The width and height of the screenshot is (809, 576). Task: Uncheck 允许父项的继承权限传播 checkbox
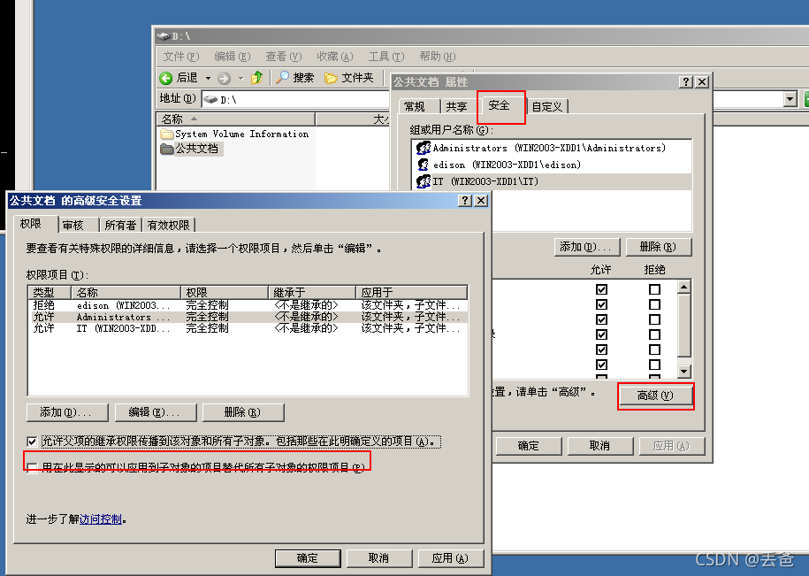click(33, 442)
